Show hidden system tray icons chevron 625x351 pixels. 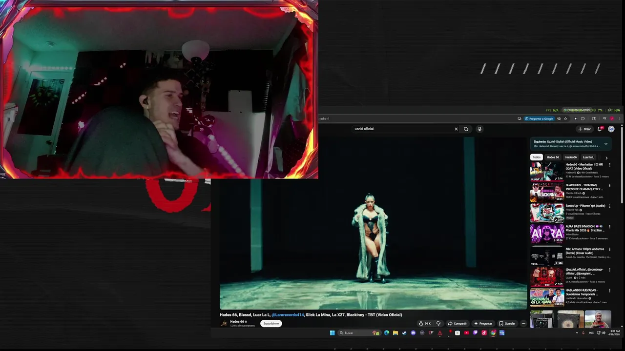[x=577, y=333]
